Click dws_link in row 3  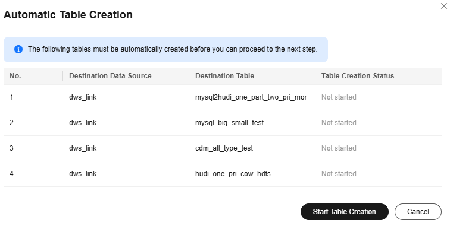click(83, 148)
